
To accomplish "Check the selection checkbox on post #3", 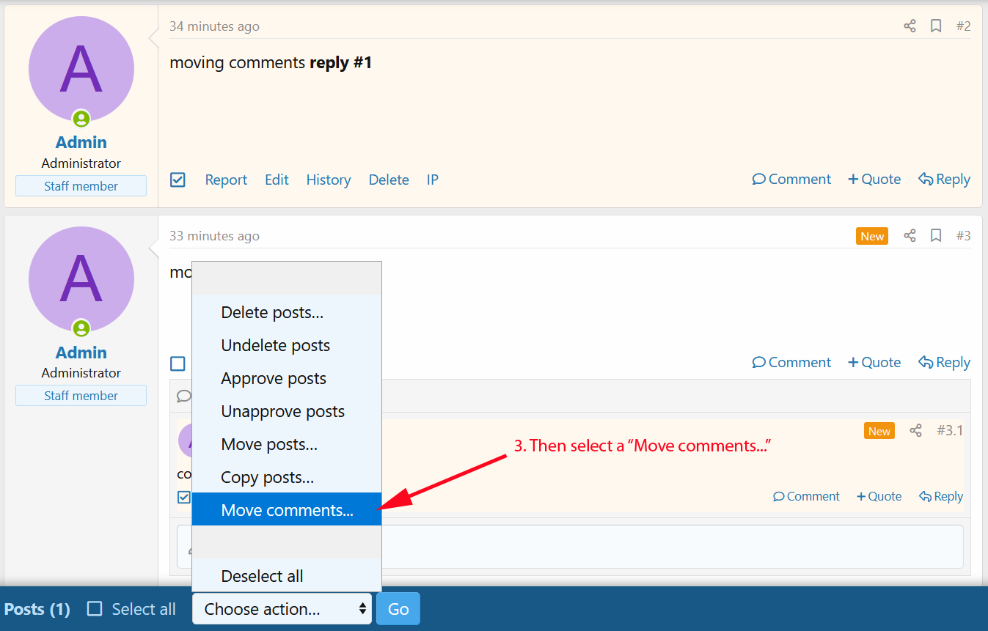I will point(178,364).
